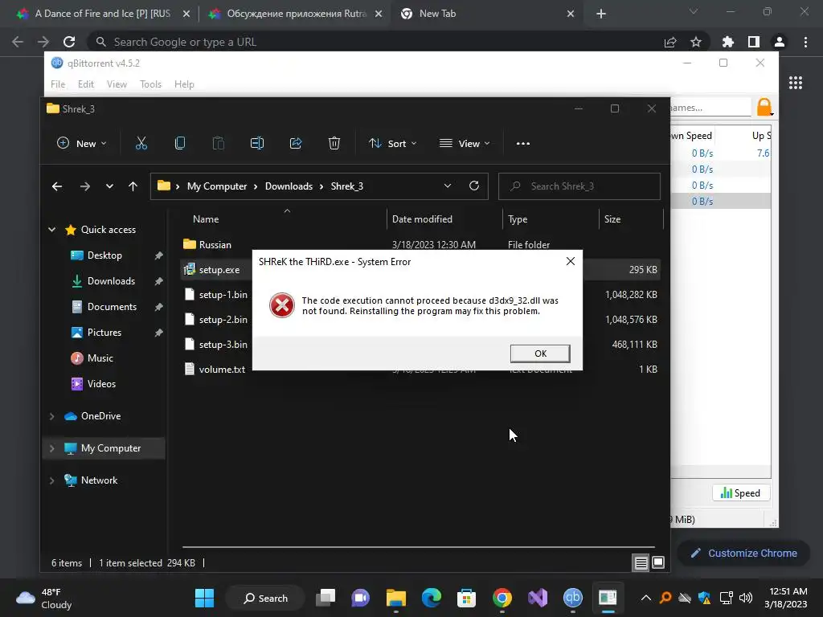Open qBittorrent File menu
This screenshot has width=823, height=617.
[58, 84]
